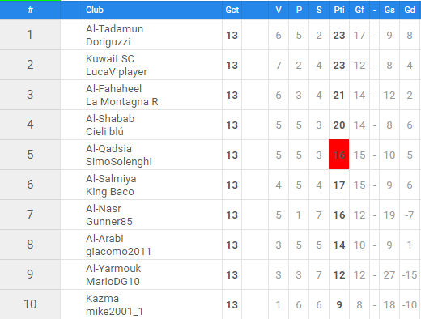This screenshot has height=319, width=421.
Task: Click the red highlighted points cell
Action: pyautogui.click(x=338, y=155)
